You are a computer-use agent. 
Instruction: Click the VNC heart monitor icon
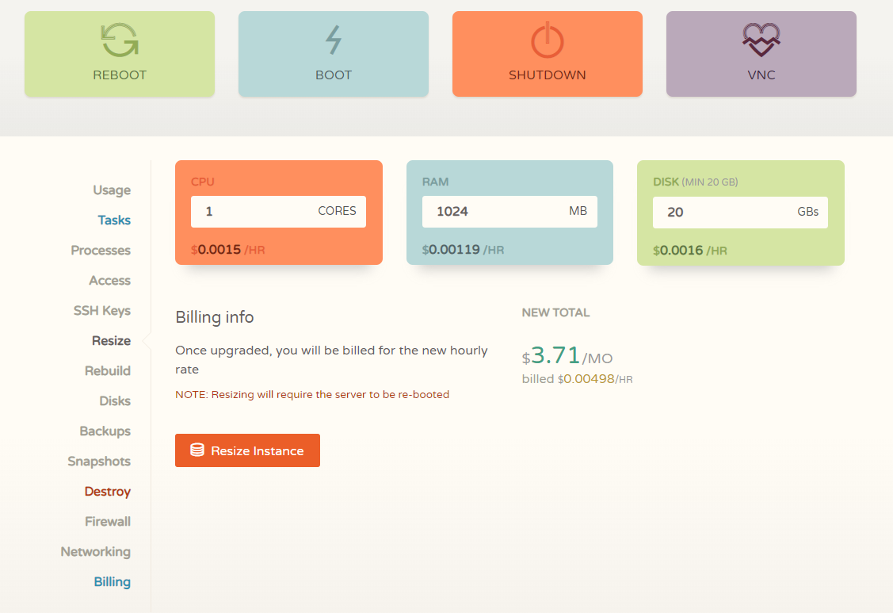point(761,40)
